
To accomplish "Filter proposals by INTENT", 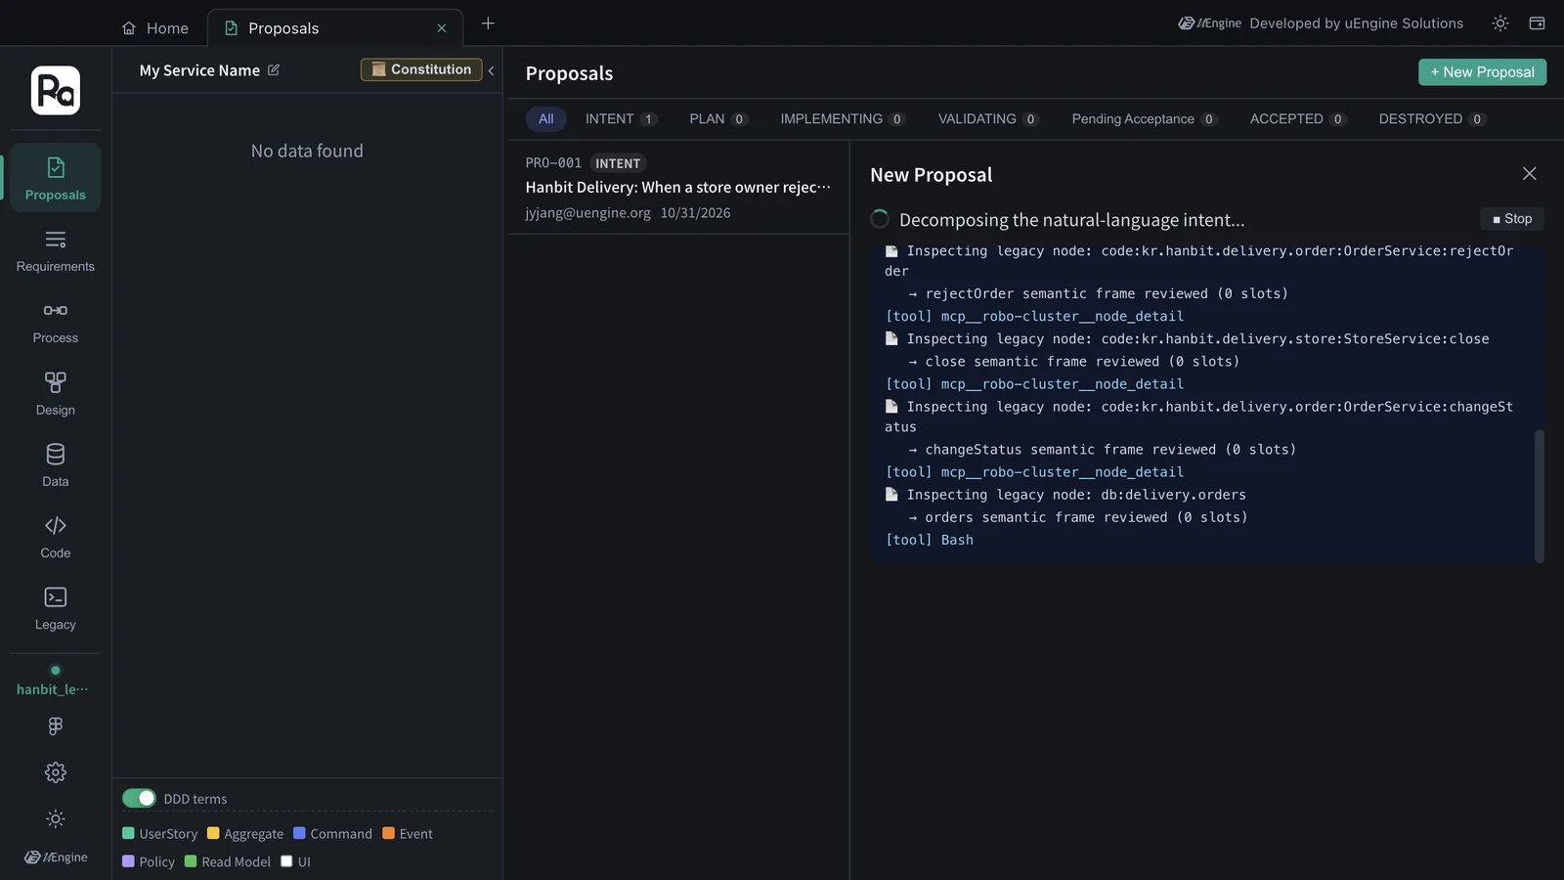I will click(621, 119).
